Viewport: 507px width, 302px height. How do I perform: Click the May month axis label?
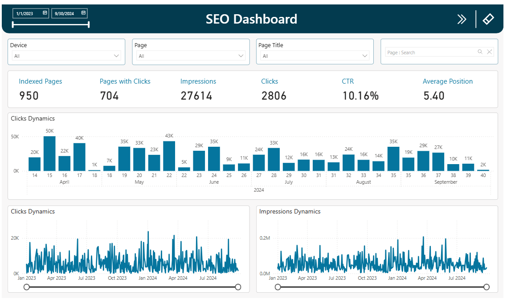pos(139,182)
